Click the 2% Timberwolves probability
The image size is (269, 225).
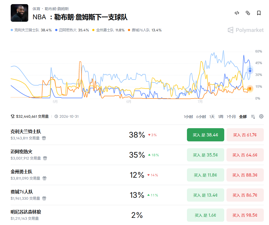137,215
